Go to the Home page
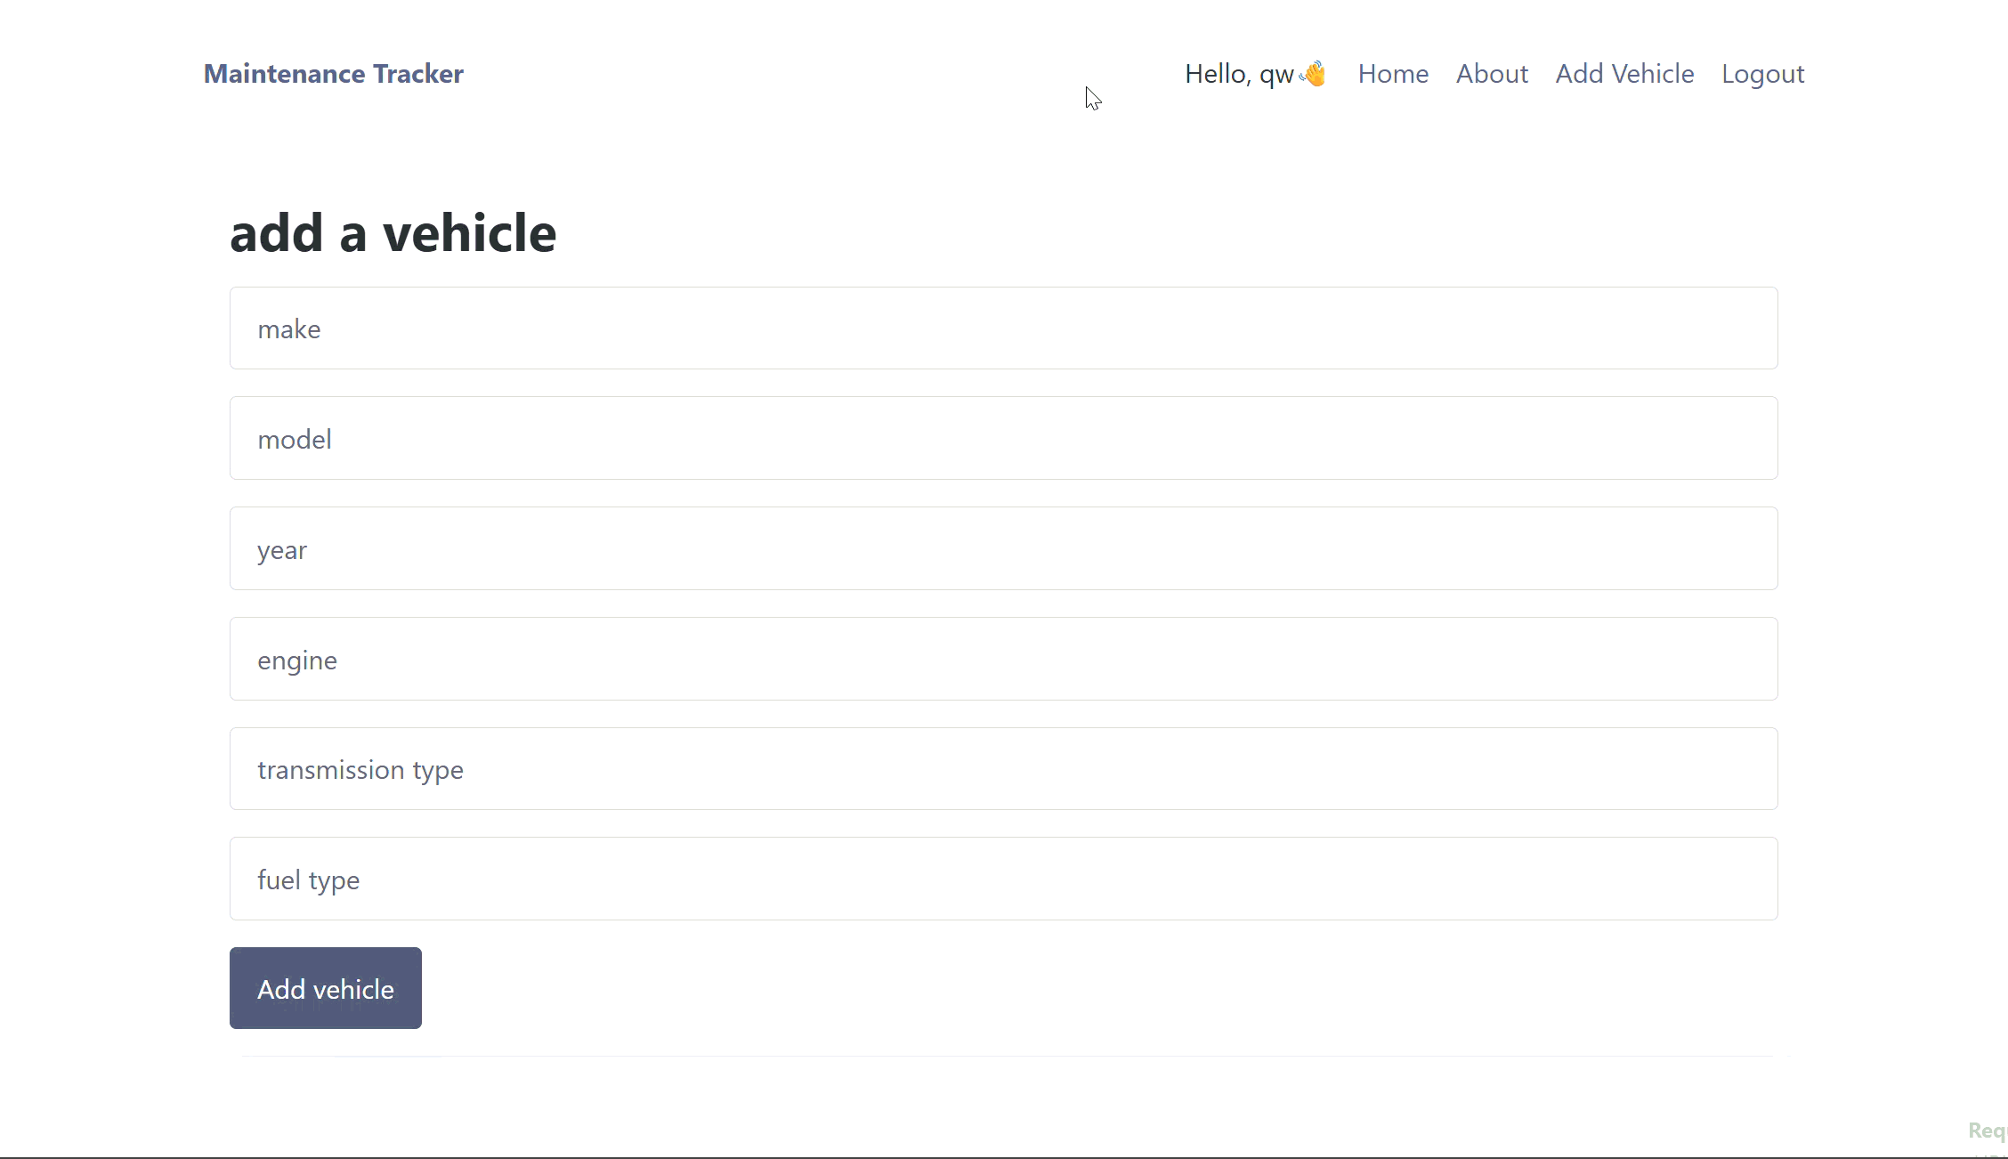The width and height of the screenshot is (2008, 1159). pyautogui.click(x=1393, y=74)
